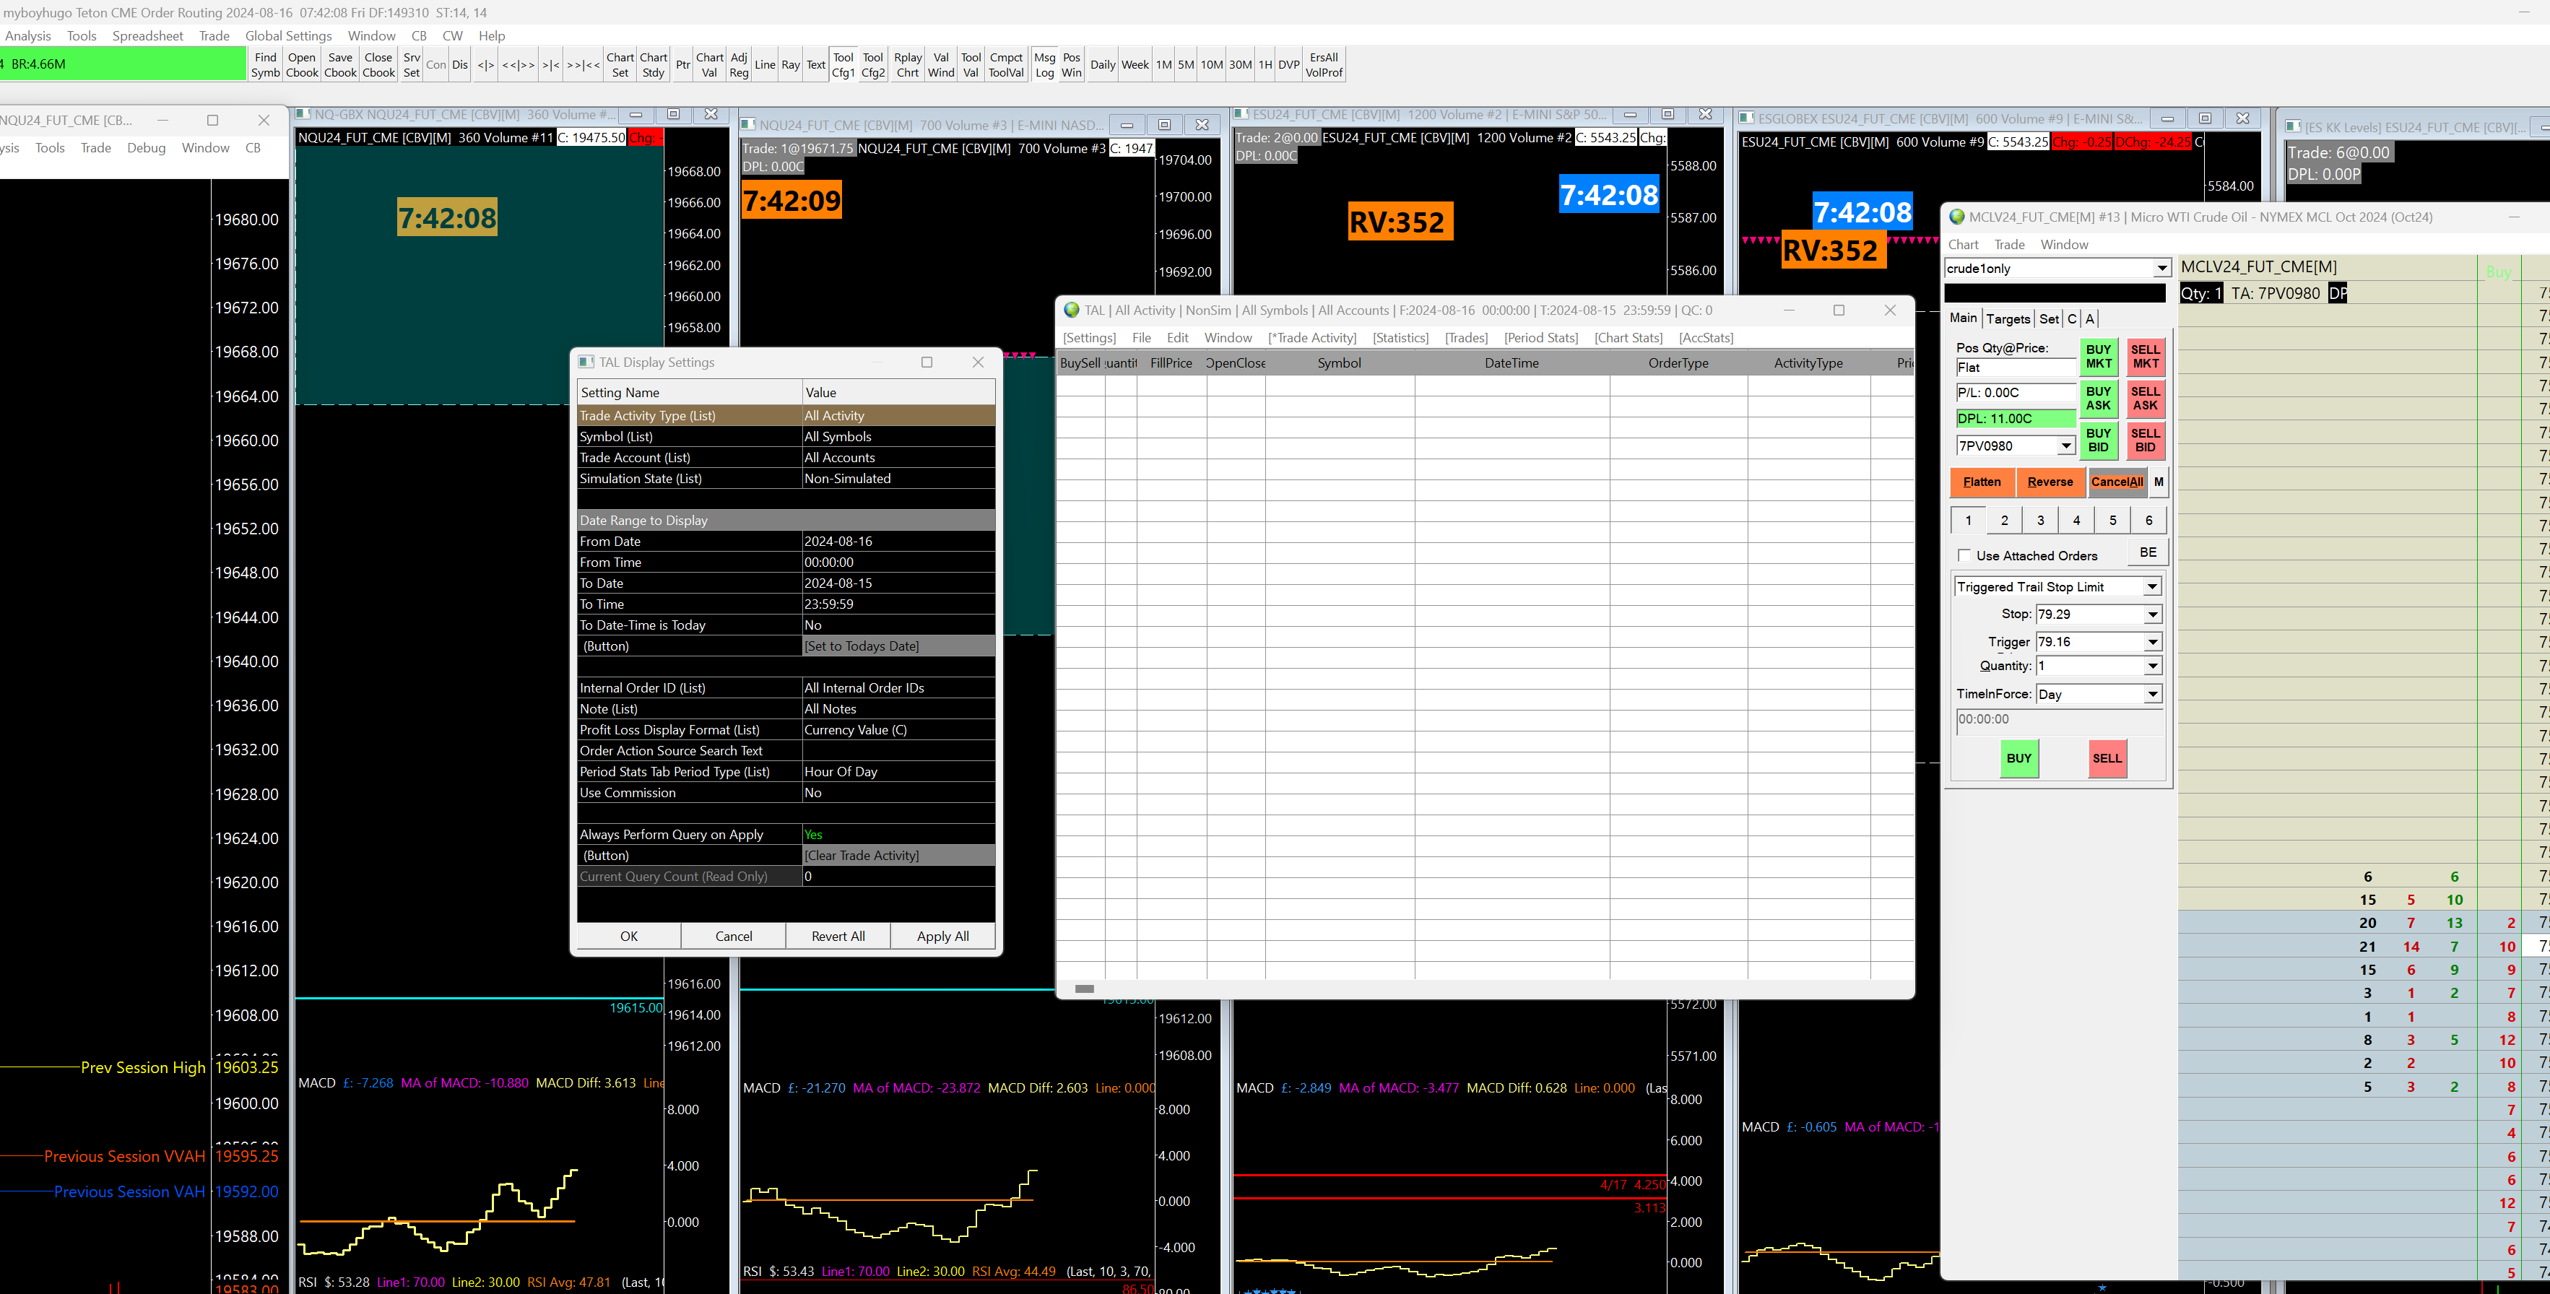Click the Rplay Chrt toolbar button
This screenshot has width=2550, height=1294.
click(x=907, y=64)
